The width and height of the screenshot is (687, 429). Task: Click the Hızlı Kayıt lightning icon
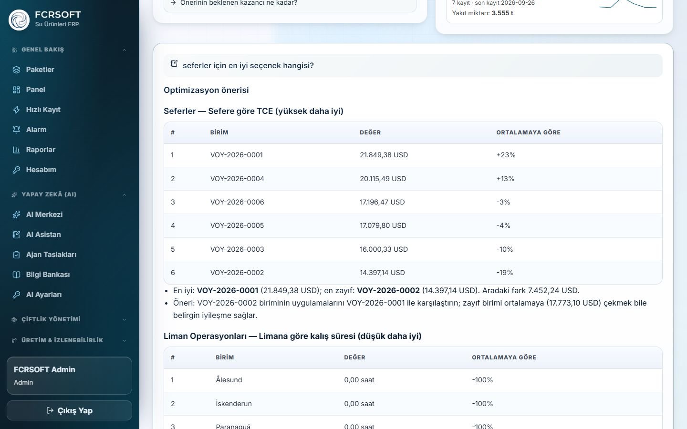coord(16,110)
